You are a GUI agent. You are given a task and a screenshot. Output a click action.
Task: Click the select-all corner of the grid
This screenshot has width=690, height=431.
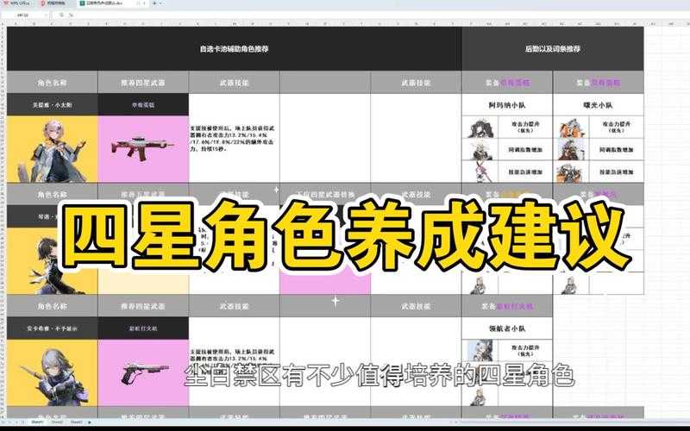[3, 24]
